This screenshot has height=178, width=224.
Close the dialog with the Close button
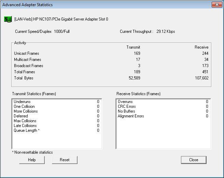[x=194, y=160]
